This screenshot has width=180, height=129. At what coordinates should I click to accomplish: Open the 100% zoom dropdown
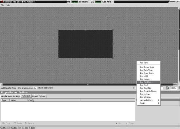point(178,88)
